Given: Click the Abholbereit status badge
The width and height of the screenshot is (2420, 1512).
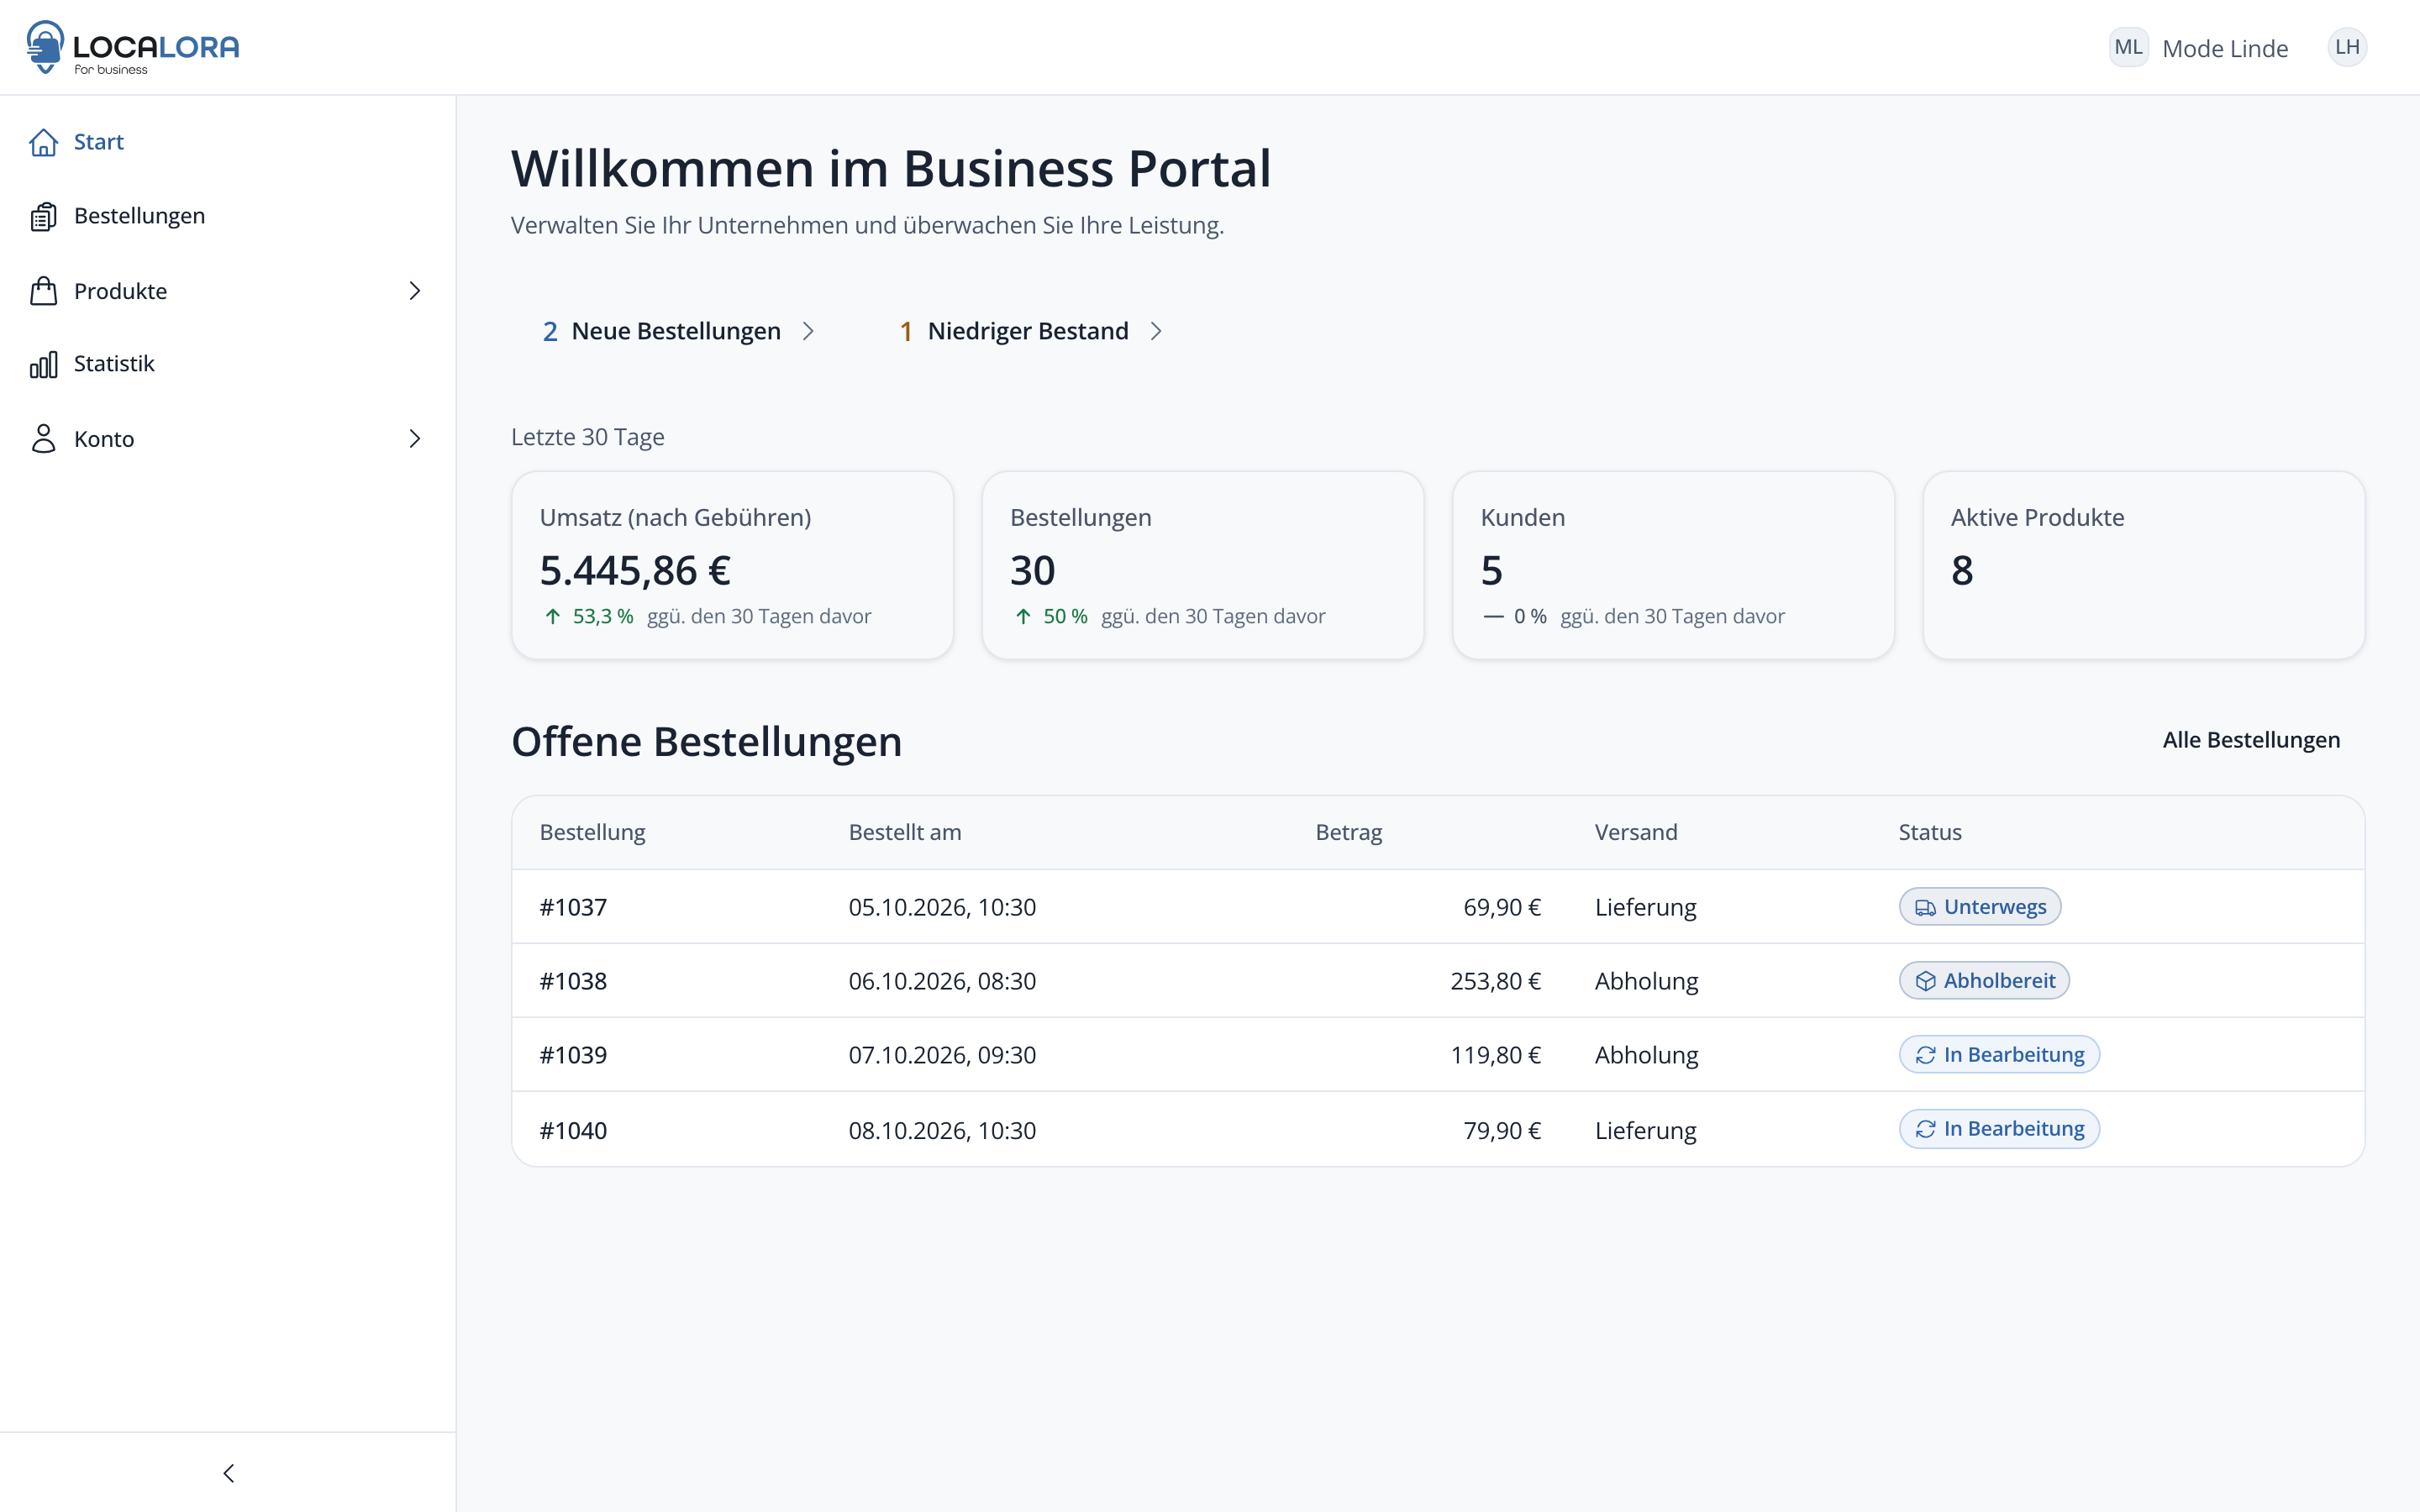Looking at the screenshot, I should 1984,981.
